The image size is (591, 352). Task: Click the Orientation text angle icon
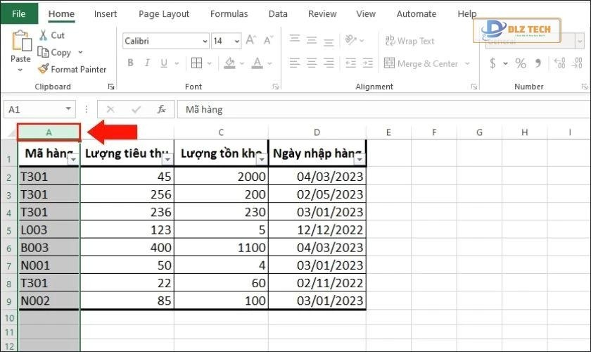pos(350,39)
